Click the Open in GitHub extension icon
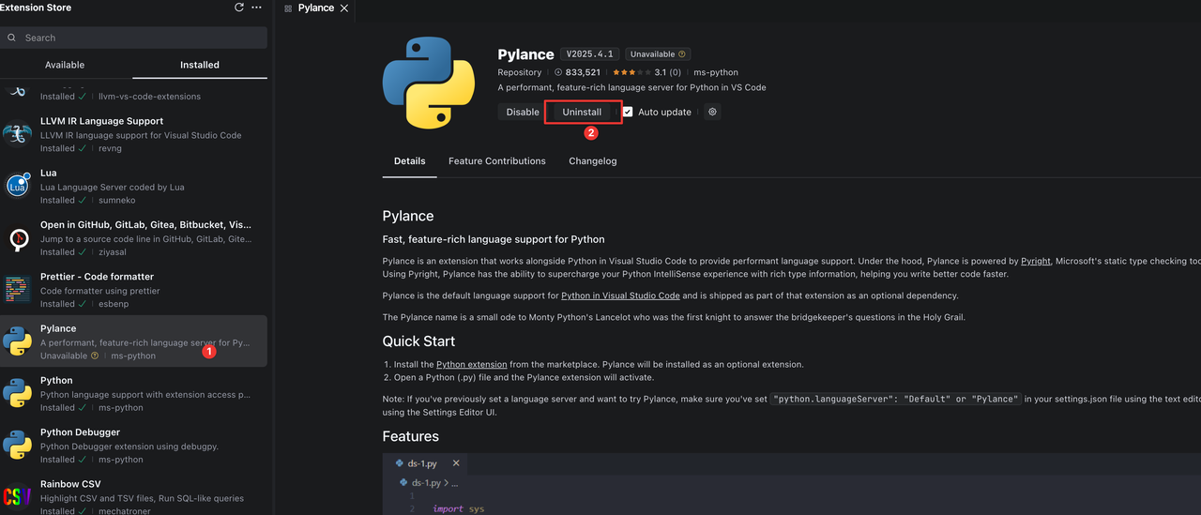Screen dimensions: 1201x515 [x=17, y=238]
